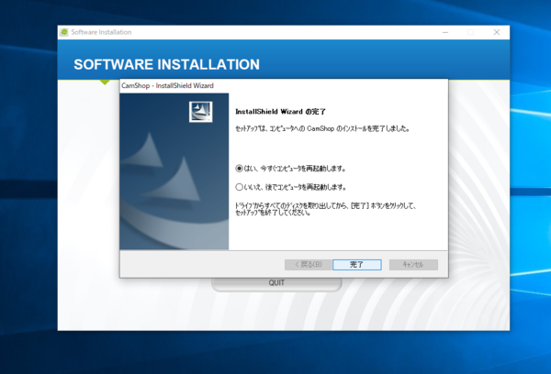Click the disabled 戻る(B) back button
Screen dimensions: 551x374
(x=309, y=265)
